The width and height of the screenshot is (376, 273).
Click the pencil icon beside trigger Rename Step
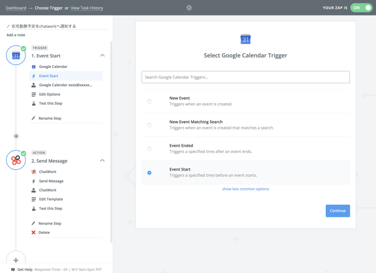[x=33, y=118]
